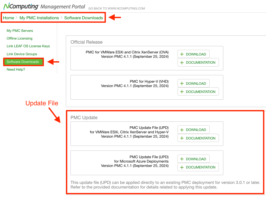
Task: Open the NComputing Management Portal logo
Action: [44, 6]
